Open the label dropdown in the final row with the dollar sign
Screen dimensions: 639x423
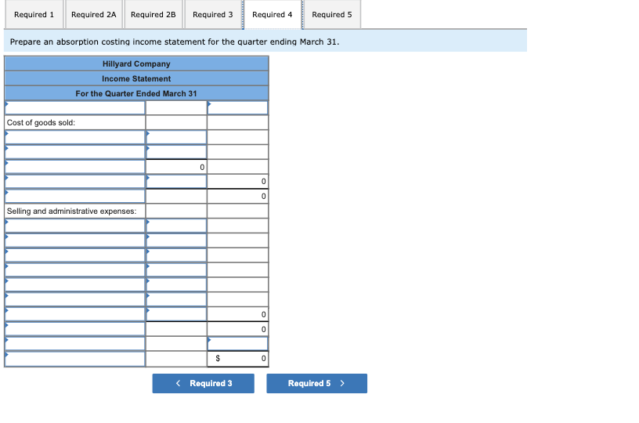75,359
